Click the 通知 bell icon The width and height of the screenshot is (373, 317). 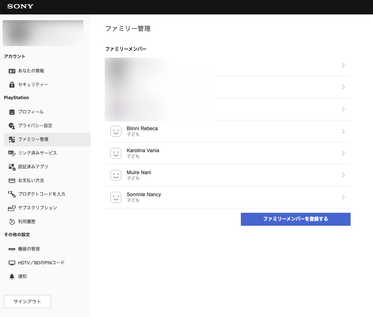pos(12,276)
